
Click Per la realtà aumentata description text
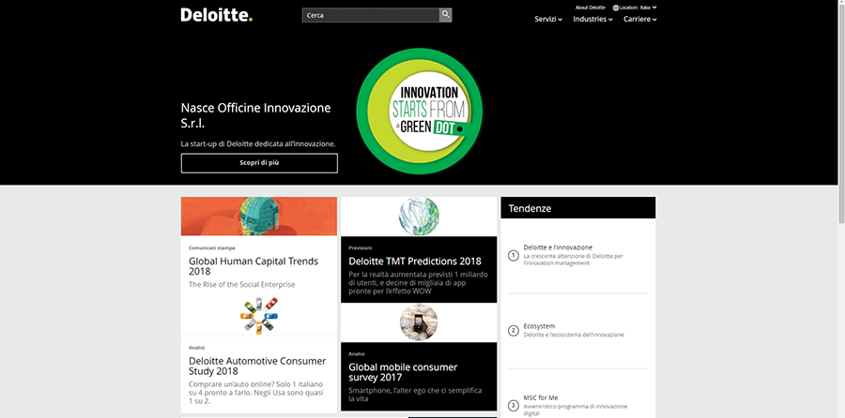(418, 282)
